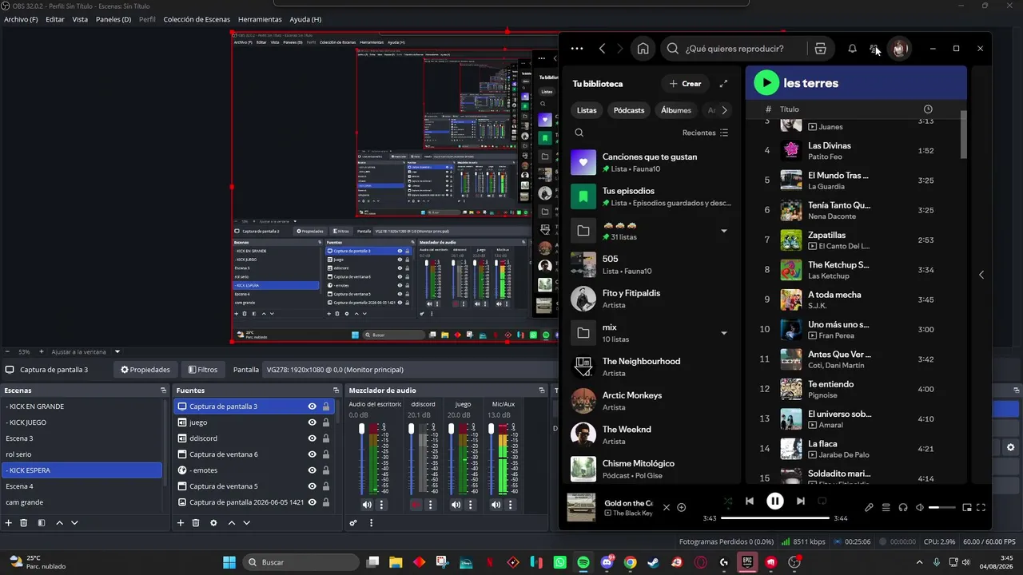Open source properties gear in Fuentes toolbar
Viewport: 1023px width, 575px height.
click(x=213, y=523)
